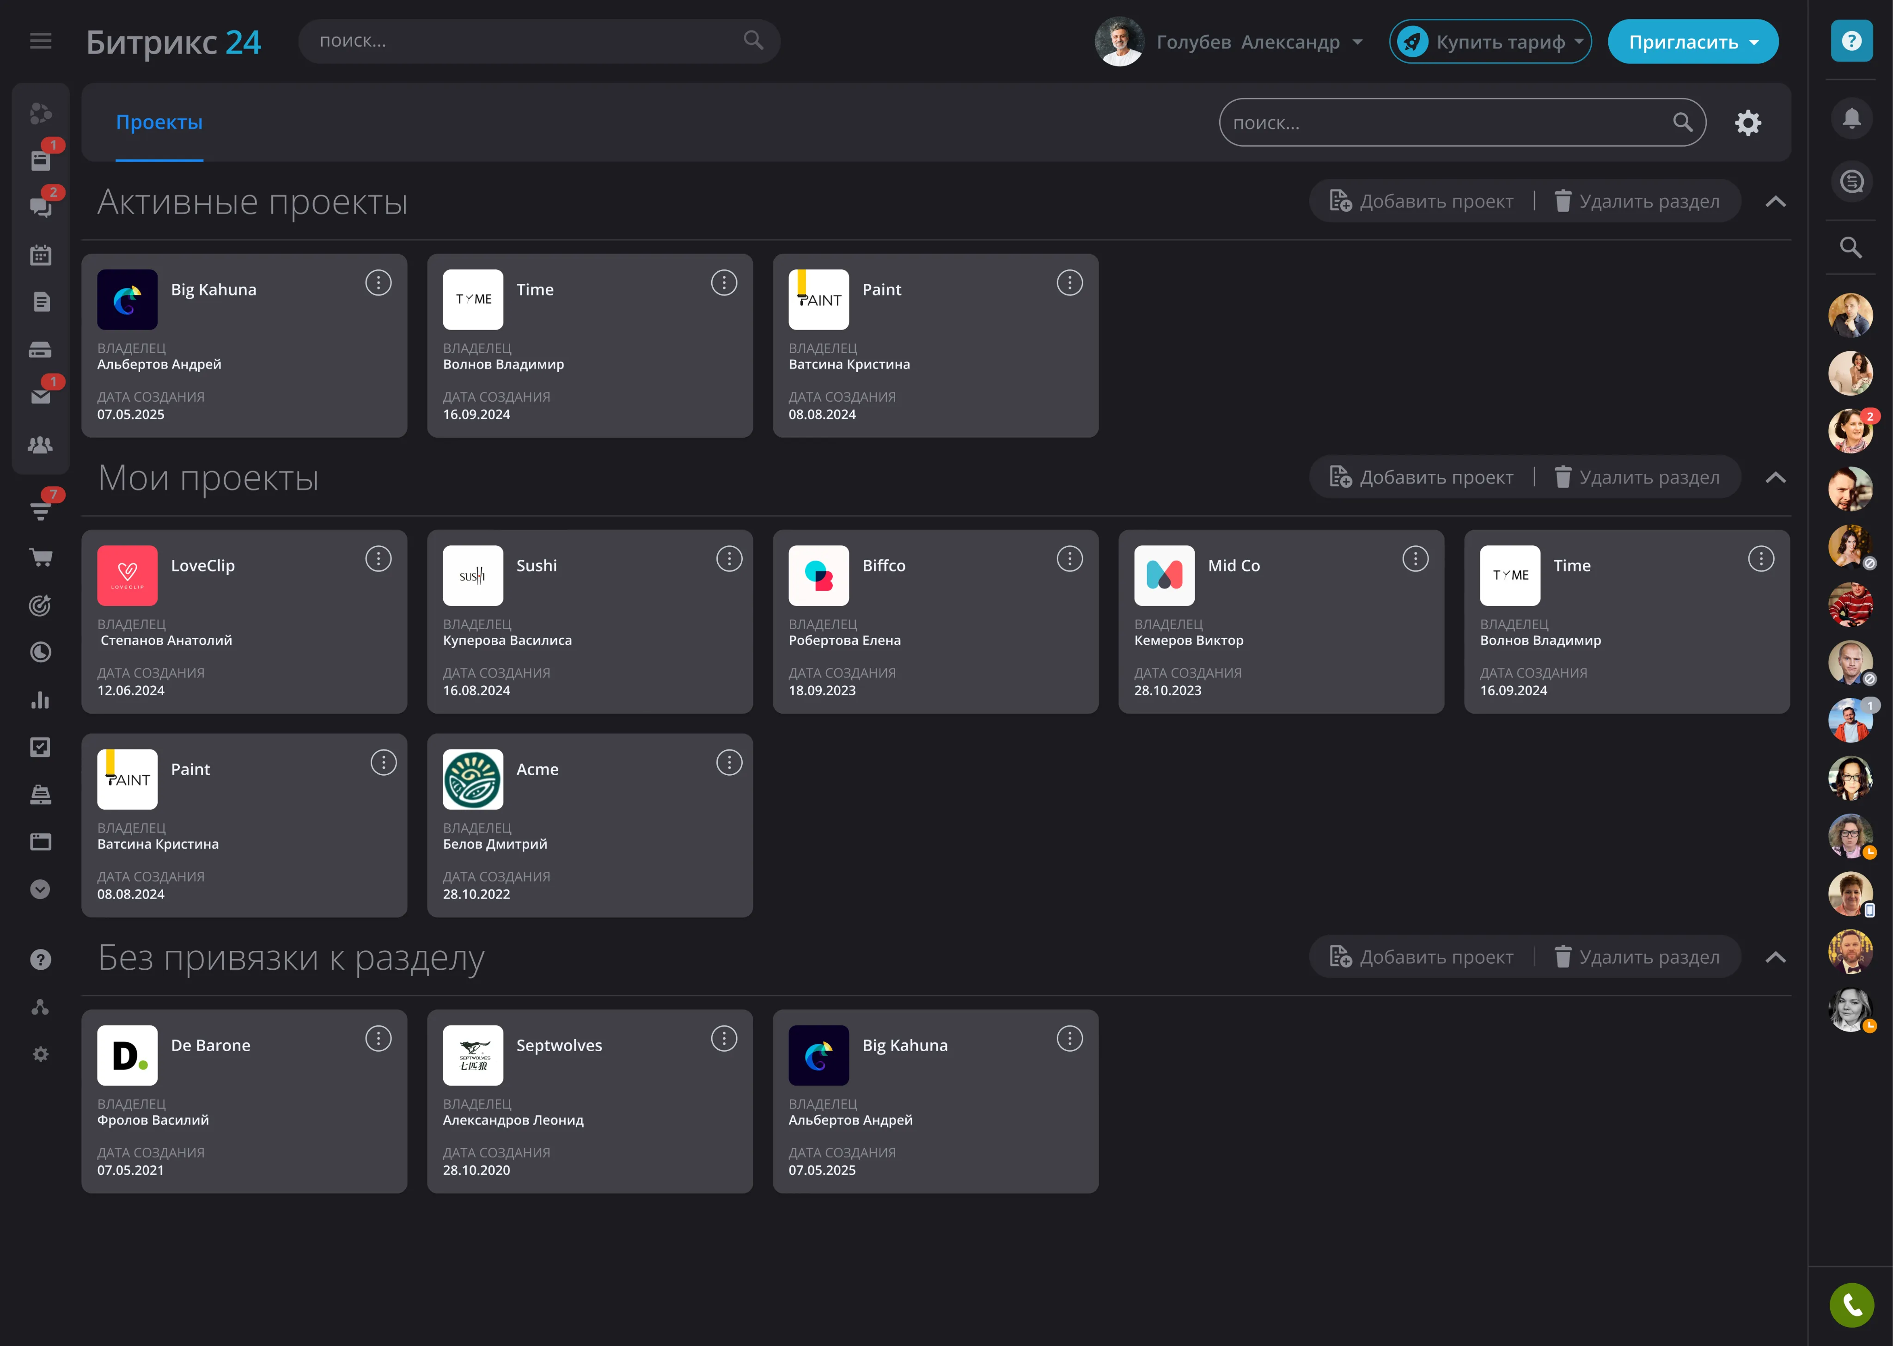Open the analytics bar chart section
Screen dimensions: 1893x1346
pyautogui.click(x=41, y=700)
